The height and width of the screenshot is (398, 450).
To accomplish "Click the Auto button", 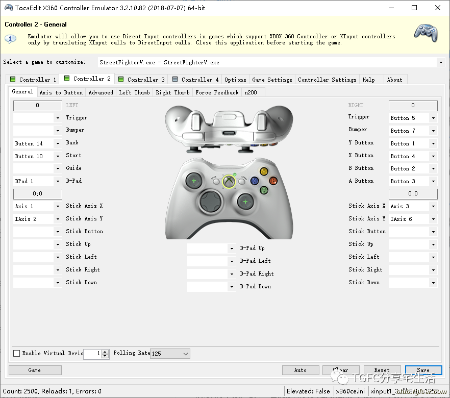I will (301, 370).
